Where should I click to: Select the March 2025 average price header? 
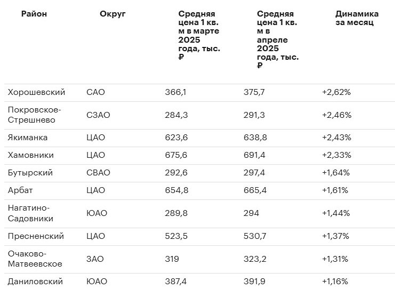point(199,35)
